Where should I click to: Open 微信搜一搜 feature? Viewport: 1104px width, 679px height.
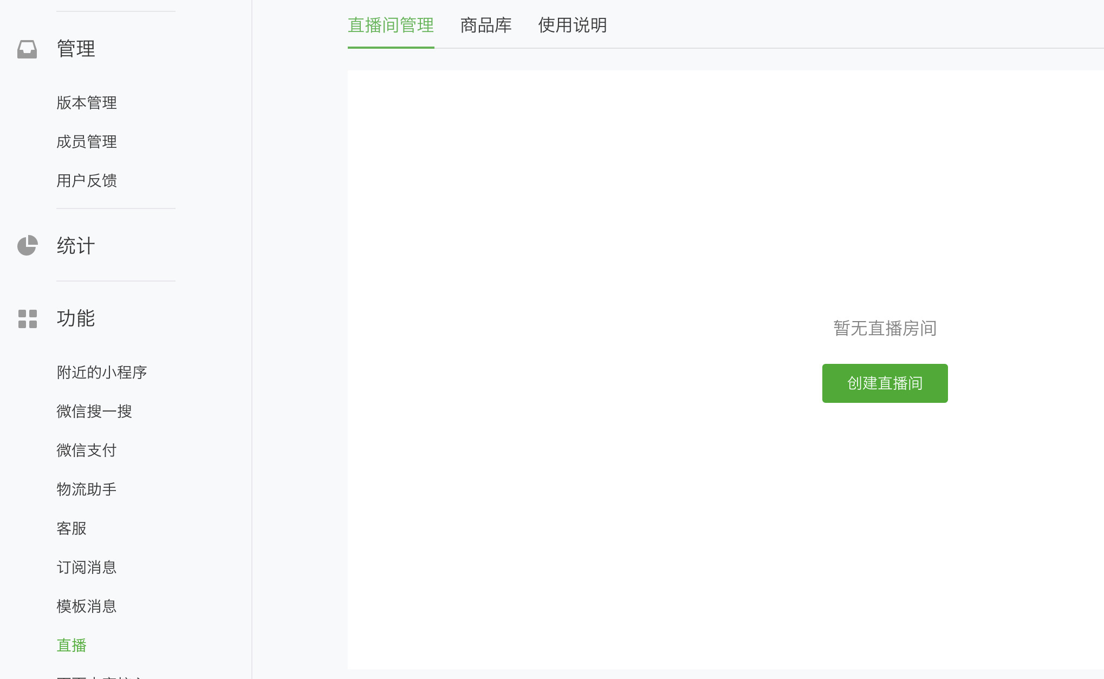point(94,412)
